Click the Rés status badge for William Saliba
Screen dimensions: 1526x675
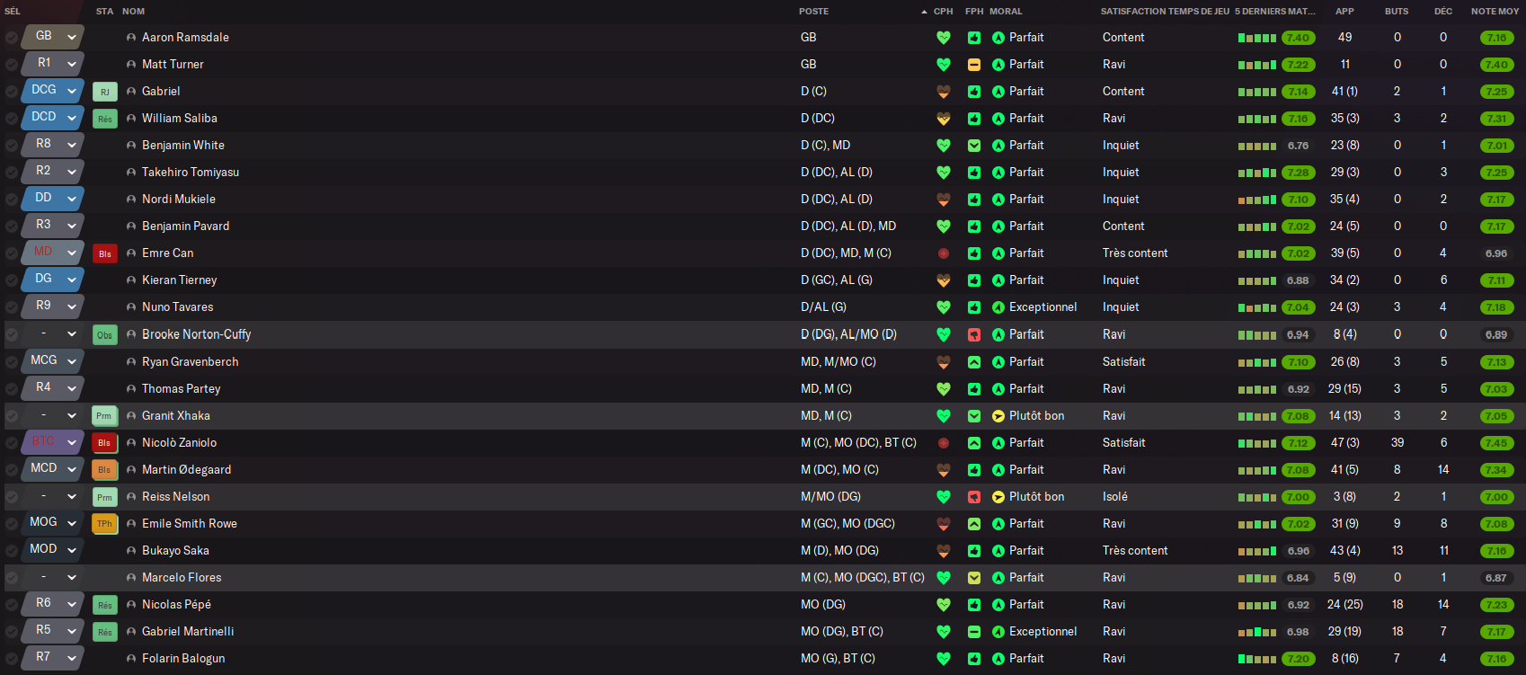pyautogui.click(x=105, y=119)
